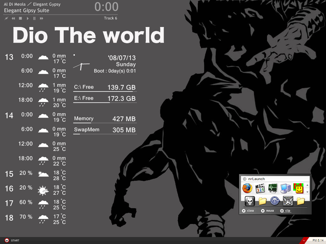Select the mouse radio option in nrLaunch
This screenshot has width=326, height=244.
(263, 211)
